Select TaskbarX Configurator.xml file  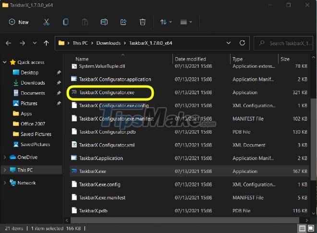[x=107, y=145]
